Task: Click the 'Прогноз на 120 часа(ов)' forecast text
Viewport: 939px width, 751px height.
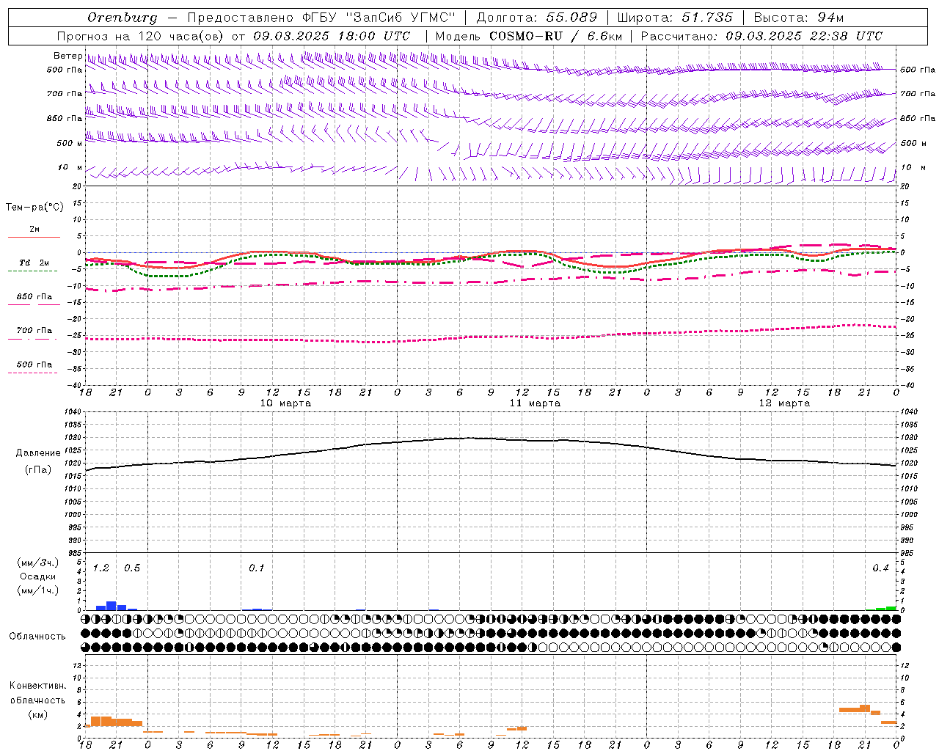Action: tap(141, 36)
